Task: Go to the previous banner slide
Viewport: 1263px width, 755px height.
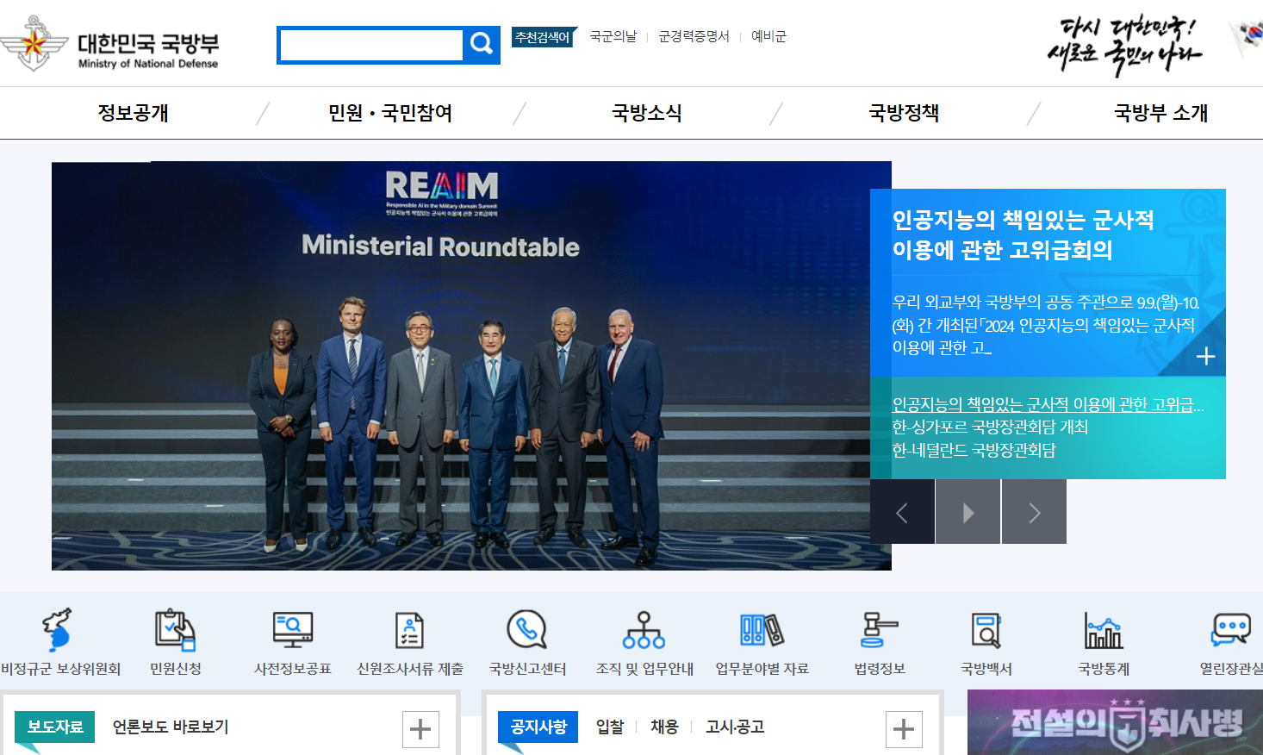Action: click(902, 513)
